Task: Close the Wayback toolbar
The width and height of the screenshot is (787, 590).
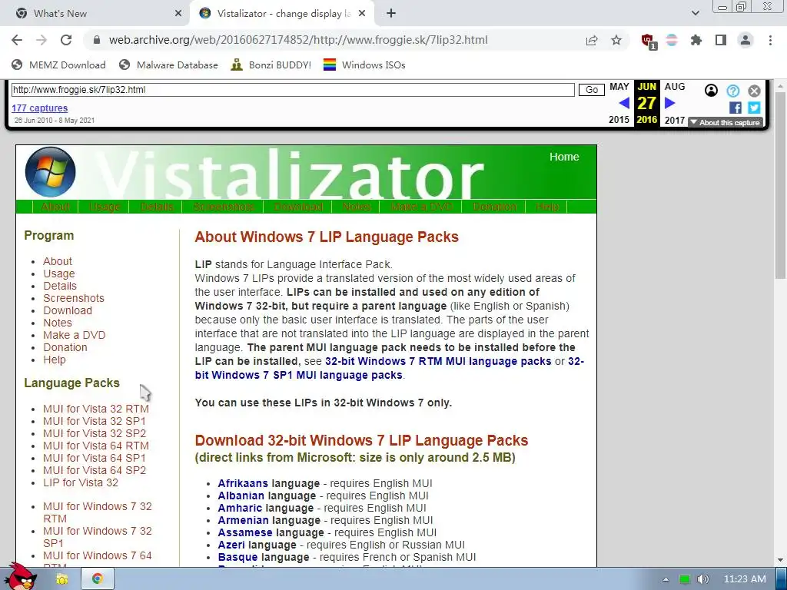Action: (x=754, y=91)
